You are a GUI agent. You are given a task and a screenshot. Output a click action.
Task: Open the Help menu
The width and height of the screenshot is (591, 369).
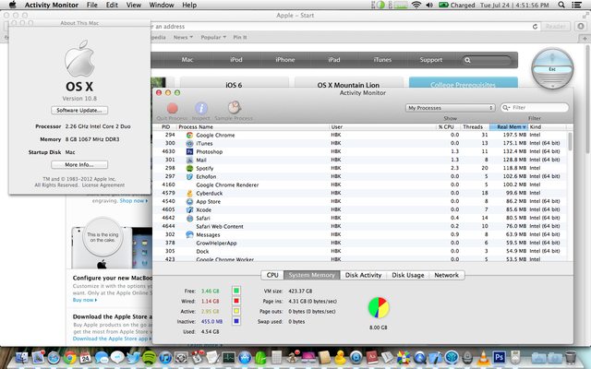click(189, 5)
